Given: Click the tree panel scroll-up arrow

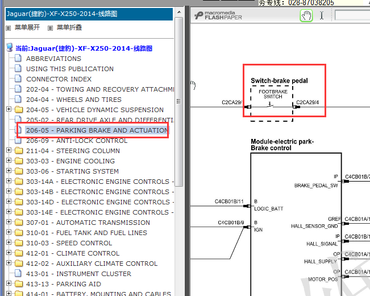Looking at the screenshot, I should coord(179,12).
